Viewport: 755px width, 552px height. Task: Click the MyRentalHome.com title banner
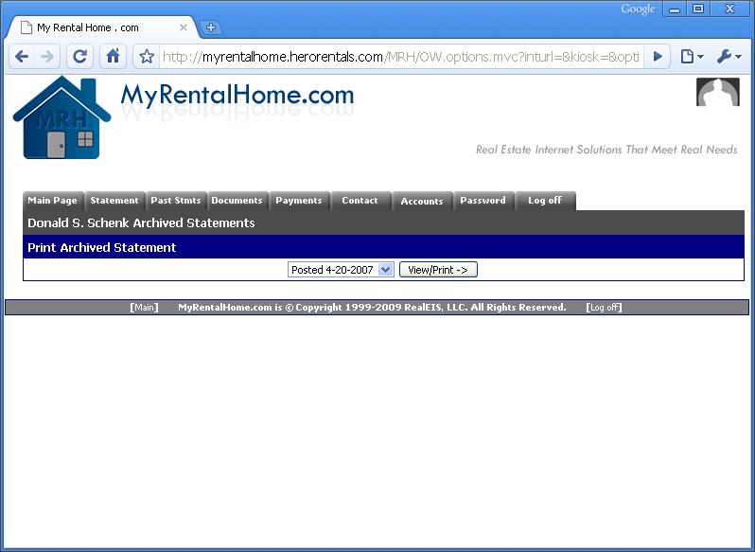tap(237, 96)
